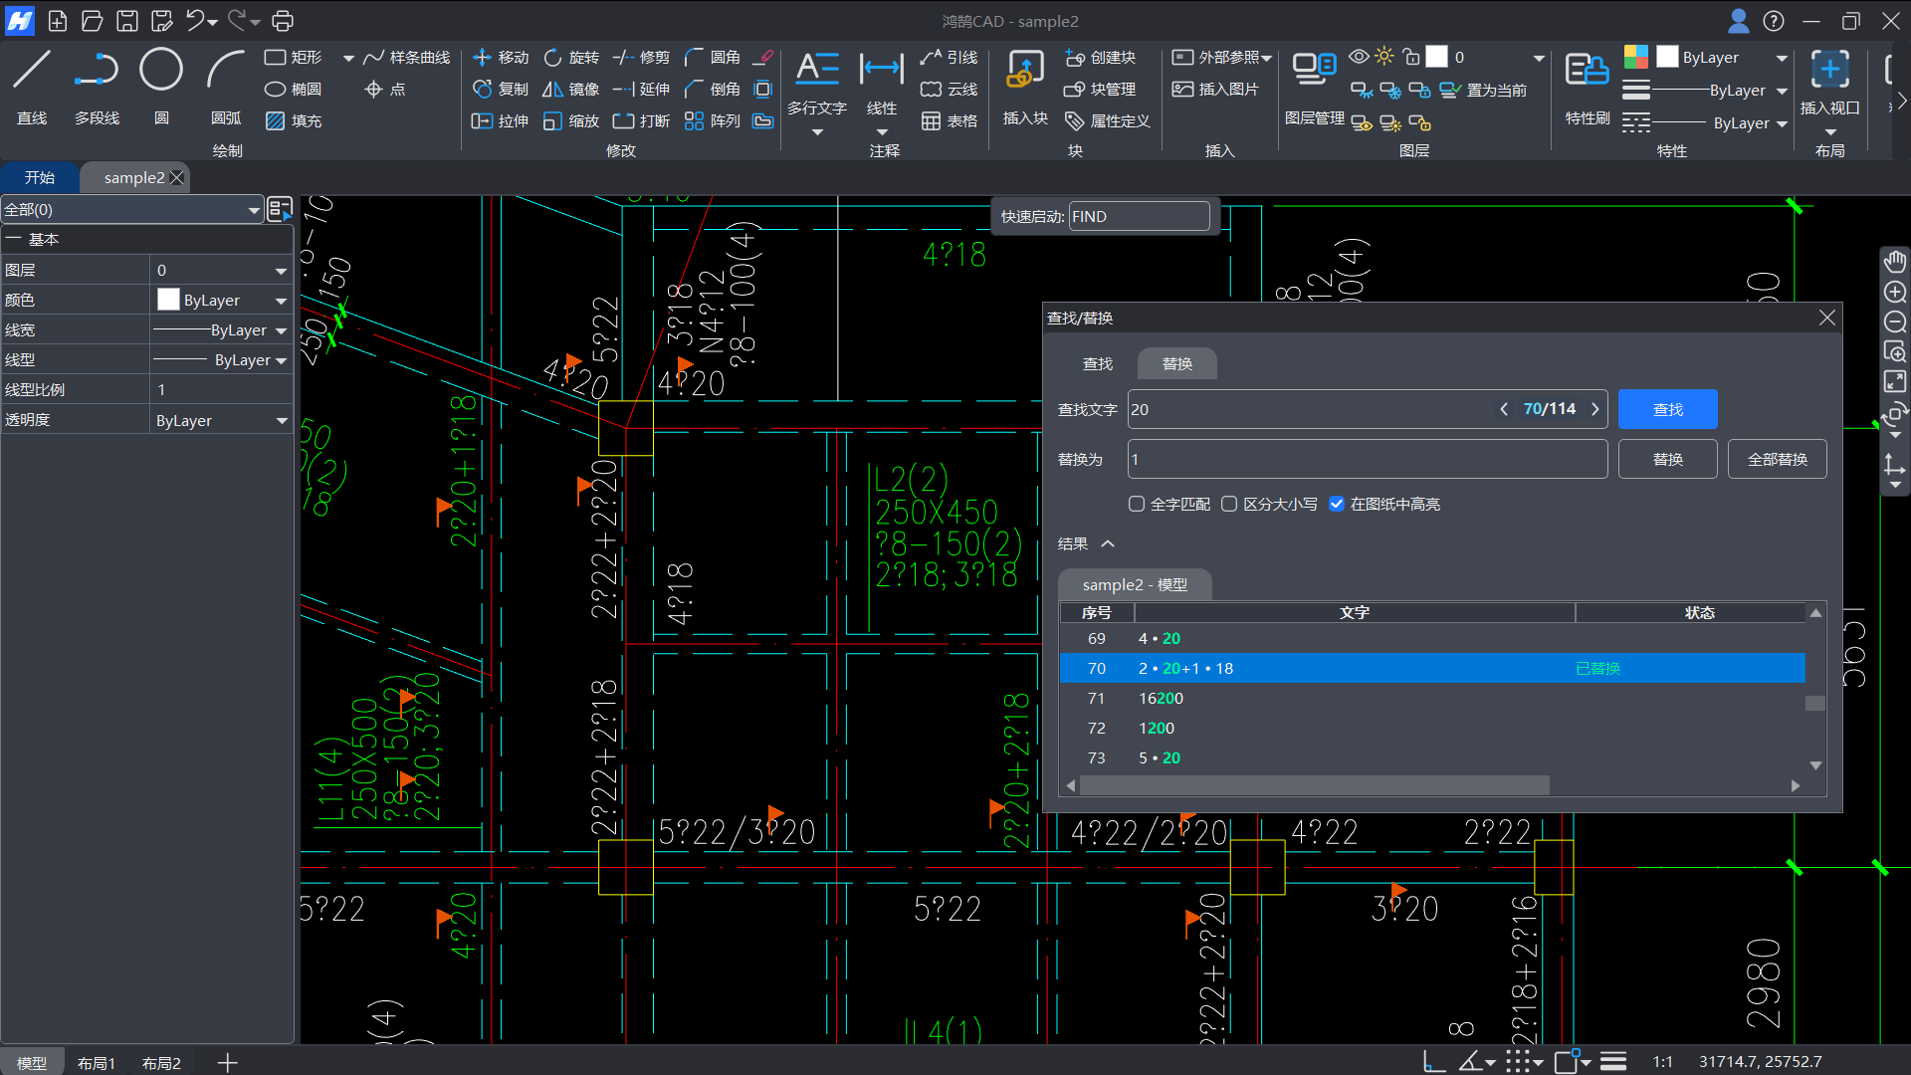Click the Replace All button
The height and width of the screenshot is (1075, 1911).
click(1777, 459)
